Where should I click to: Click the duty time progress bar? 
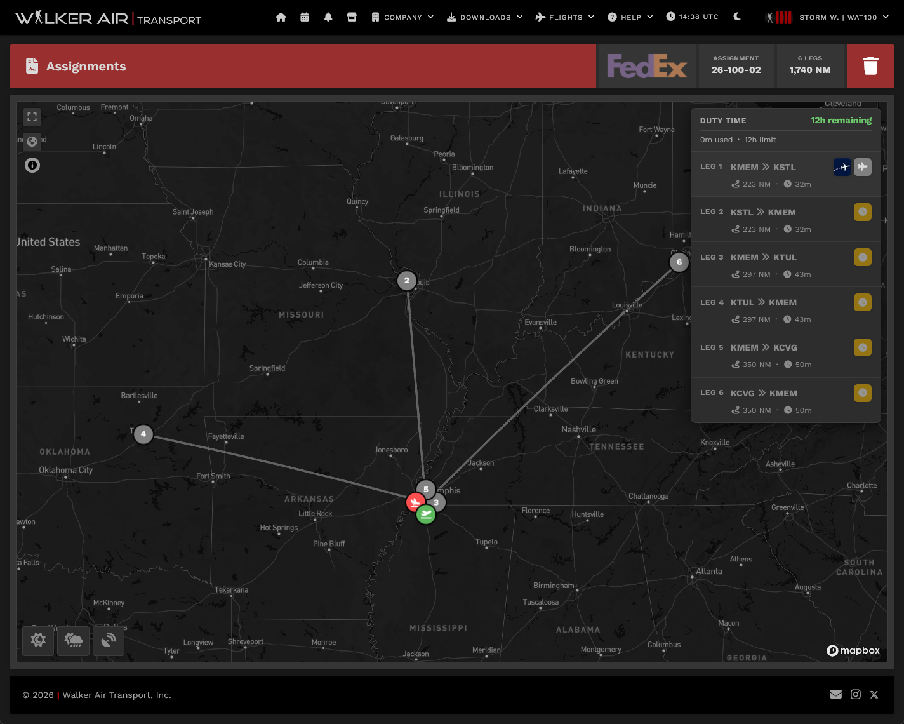[x=786, y=130]
